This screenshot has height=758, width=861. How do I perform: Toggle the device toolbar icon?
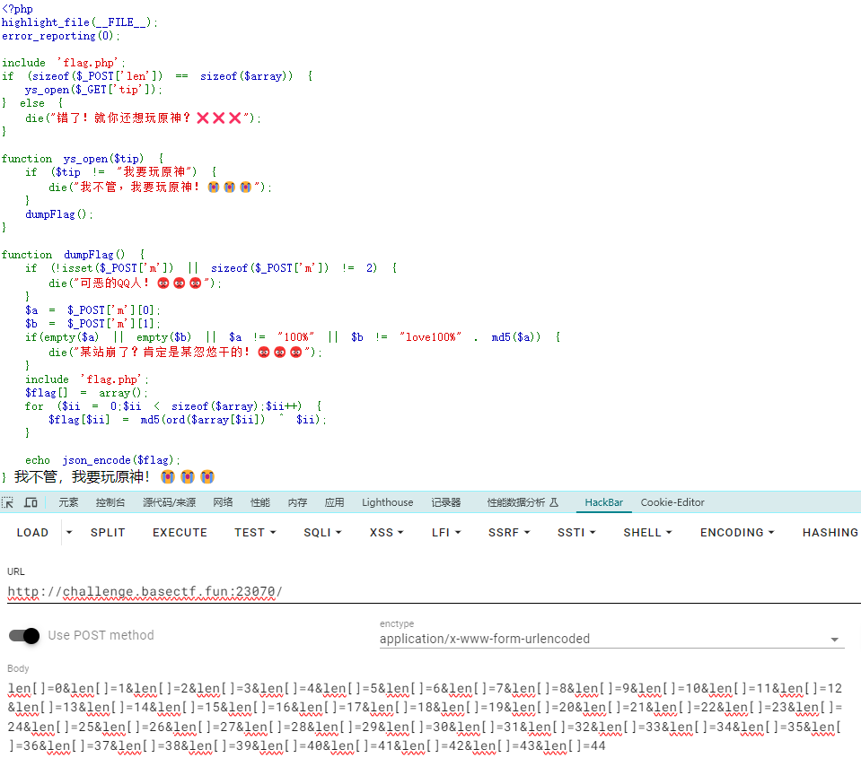(31, 502)
